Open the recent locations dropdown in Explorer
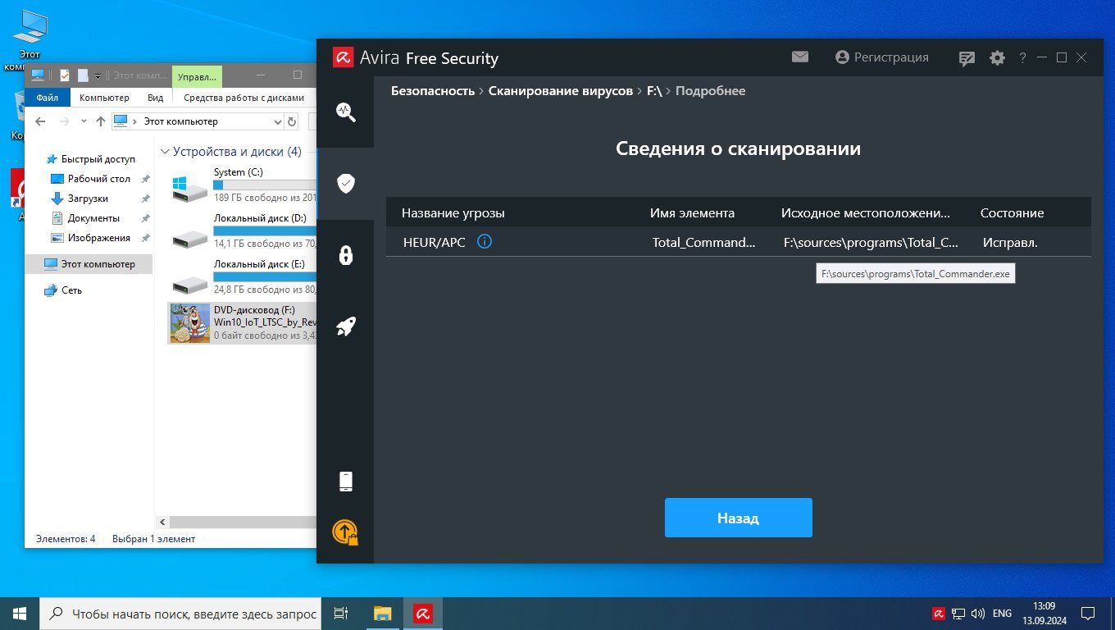 tap(84, 121)
